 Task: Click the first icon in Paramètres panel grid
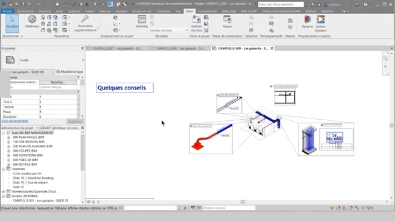tap(43, 18)
